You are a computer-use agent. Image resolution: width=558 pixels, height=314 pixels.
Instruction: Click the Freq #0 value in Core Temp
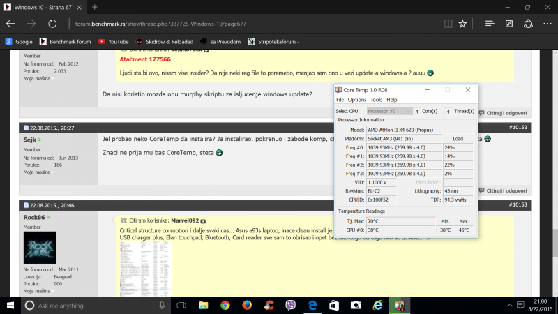[x=405, y=147]
